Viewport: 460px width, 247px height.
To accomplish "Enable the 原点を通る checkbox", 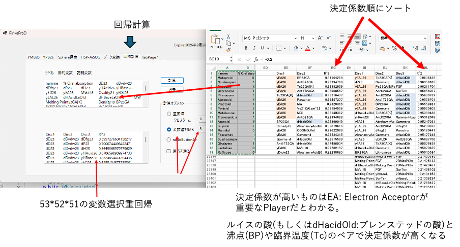I will 169,151.
